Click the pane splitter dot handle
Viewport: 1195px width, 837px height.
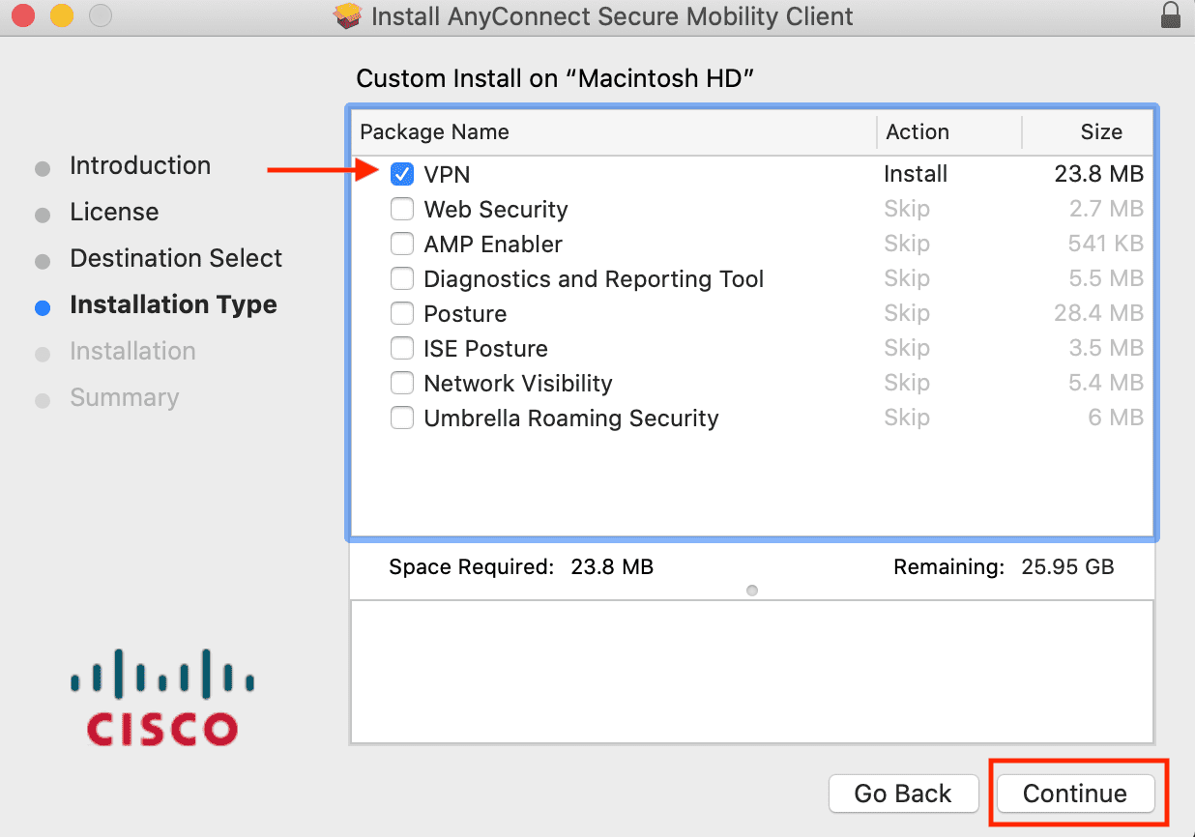pyautogui.click(x=752, y=591)
